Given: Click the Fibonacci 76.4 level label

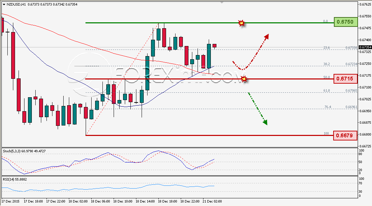Looking at the screenshot, I should [328, 107].
